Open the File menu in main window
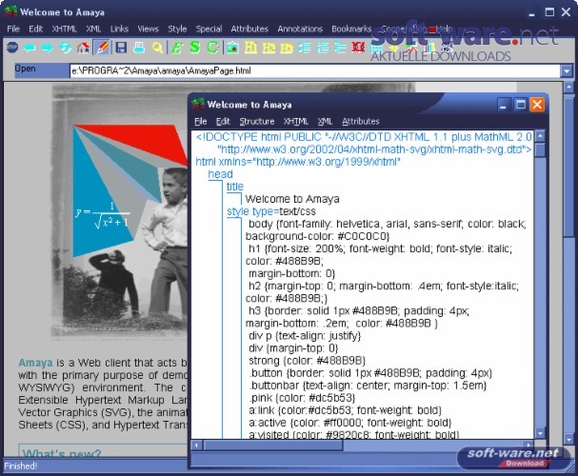This screenshot has width=578, height=476. pos(13,29)
